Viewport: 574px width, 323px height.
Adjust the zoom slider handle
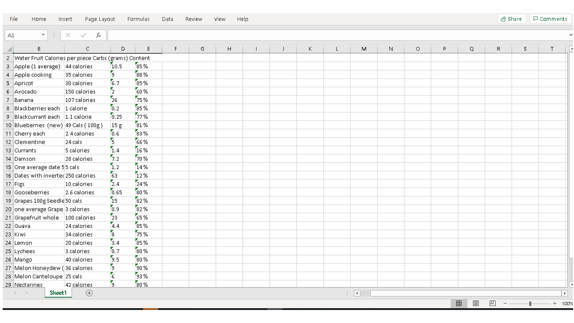[530, 304]
